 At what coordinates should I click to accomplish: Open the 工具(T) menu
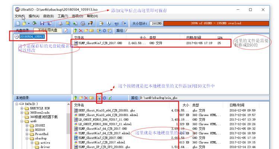[63, 16]
